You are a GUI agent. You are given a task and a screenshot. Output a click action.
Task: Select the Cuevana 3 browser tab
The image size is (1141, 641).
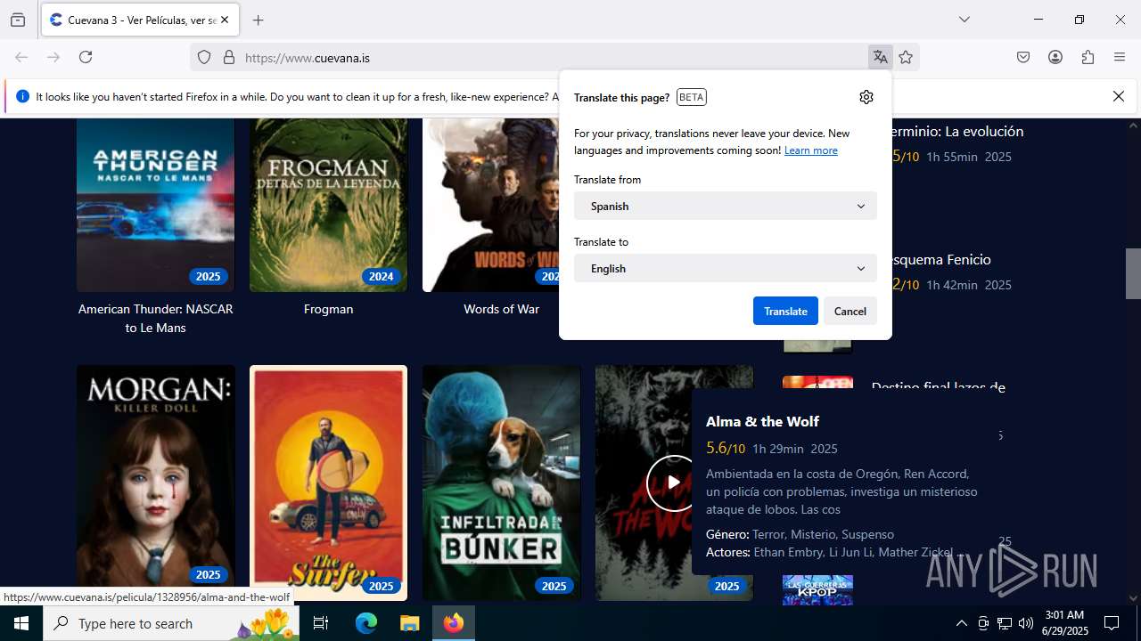(x=139, y=20)
